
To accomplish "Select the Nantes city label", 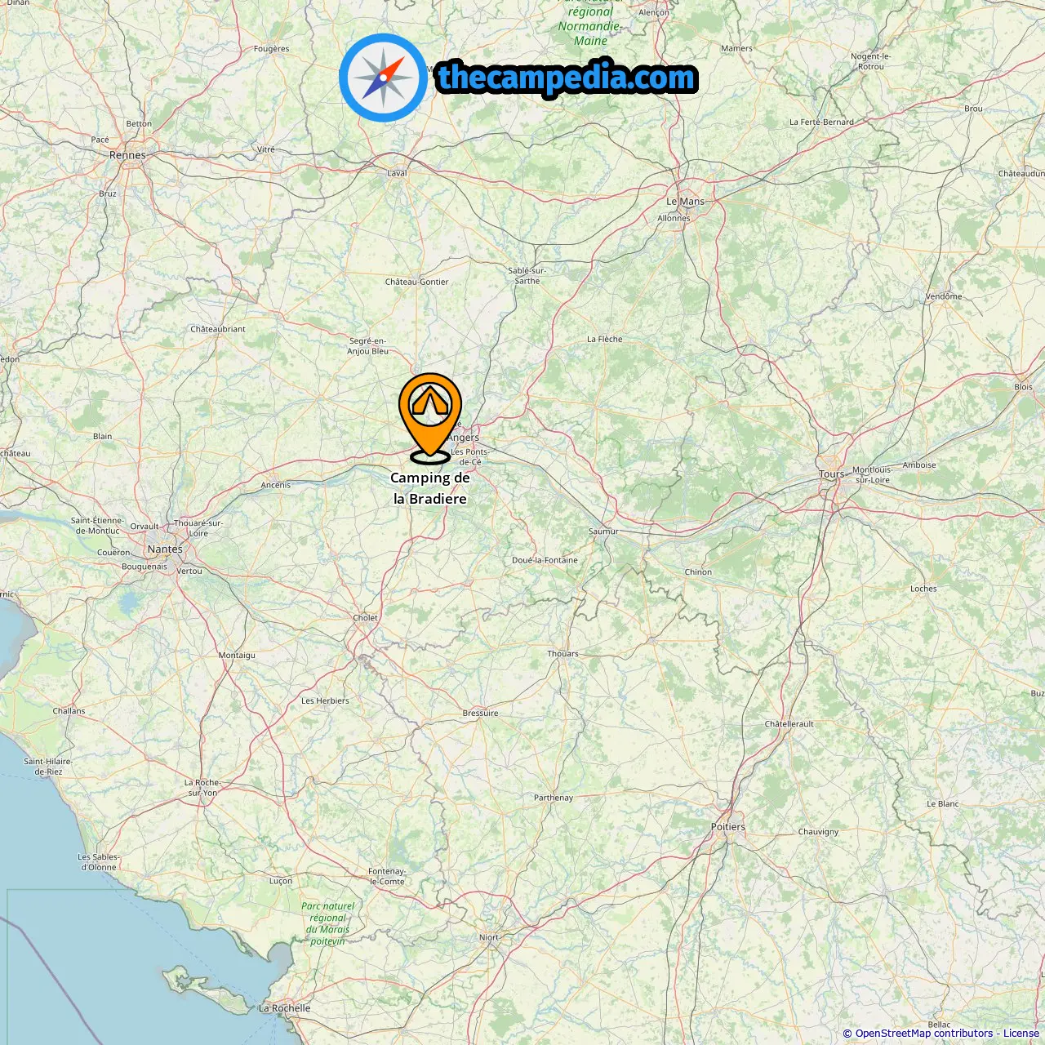I will pyautogui.click(x=165, y=549).
